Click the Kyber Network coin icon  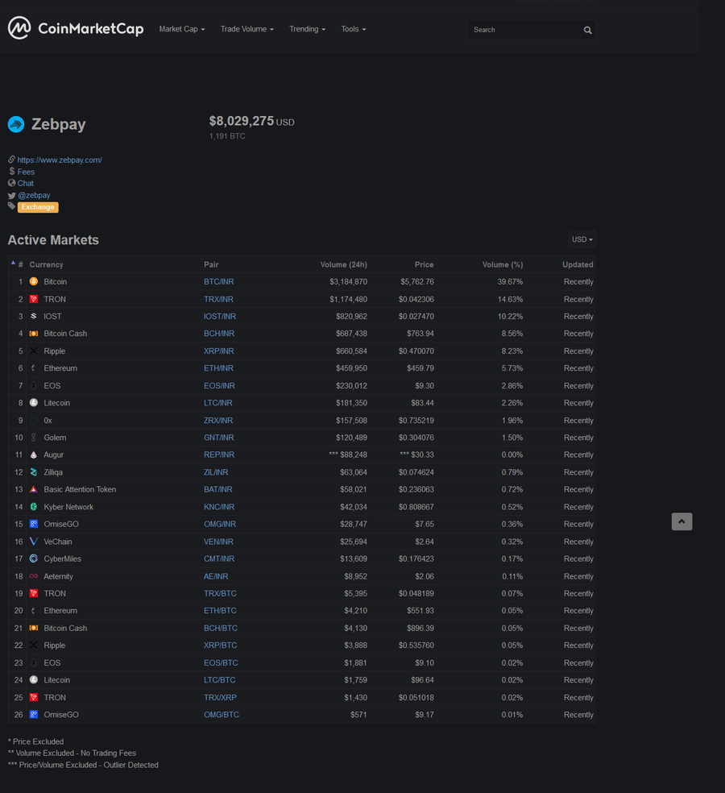(x=33, y=507)
